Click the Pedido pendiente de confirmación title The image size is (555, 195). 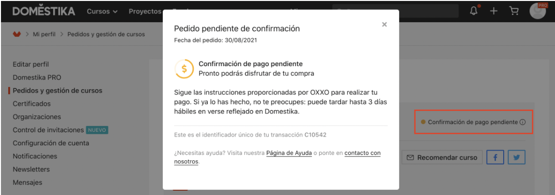[x=237, y=28]
